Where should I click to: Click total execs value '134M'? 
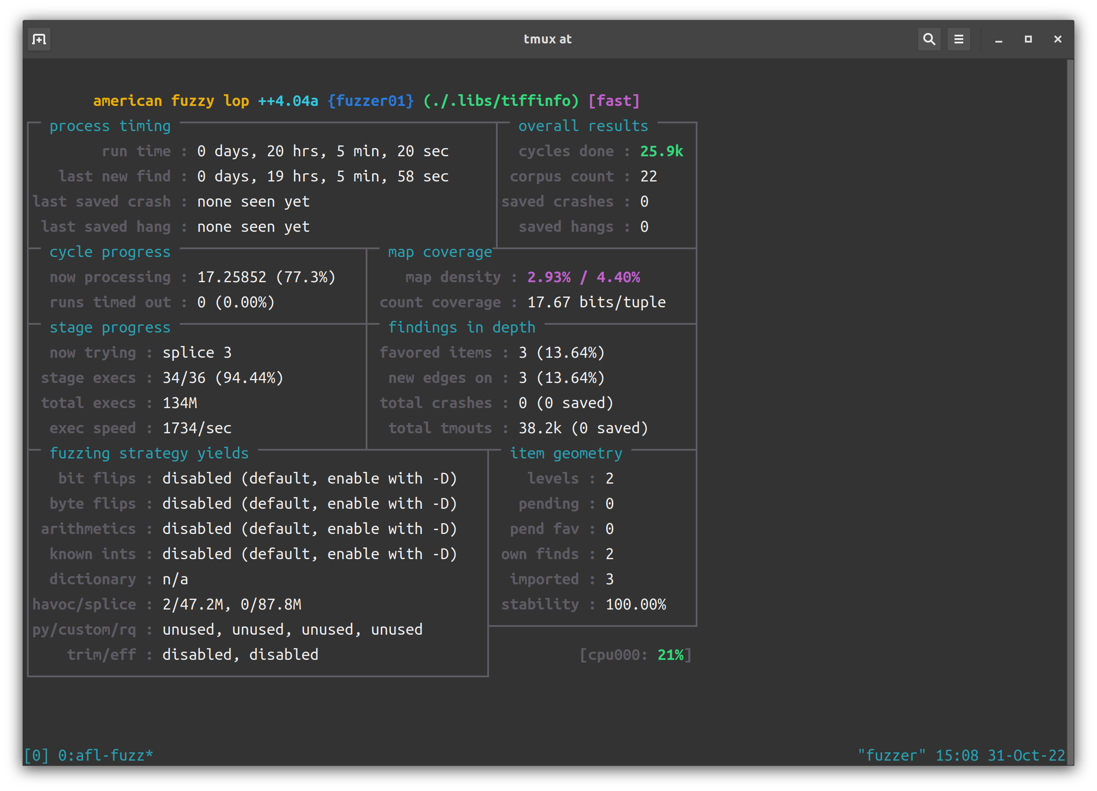click(179, 403)
